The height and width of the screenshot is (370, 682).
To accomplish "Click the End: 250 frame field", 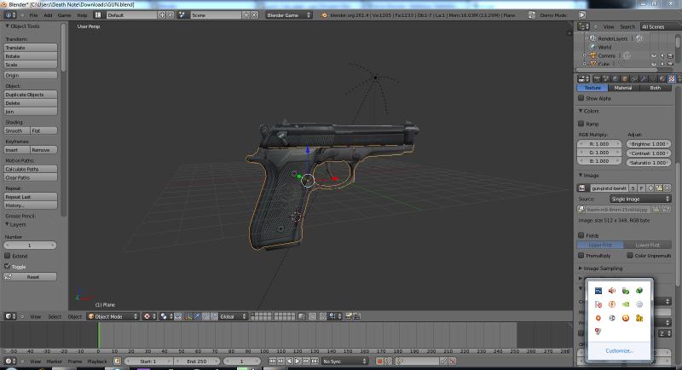I will coord(197,361).
